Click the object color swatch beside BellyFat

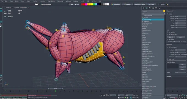point(164,11)
